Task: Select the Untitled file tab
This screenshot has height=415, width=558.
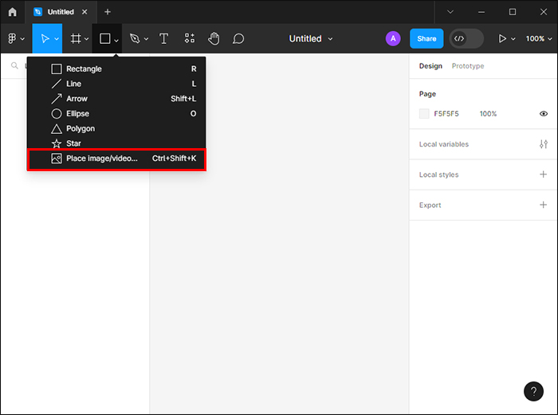Action: [61, 12]
